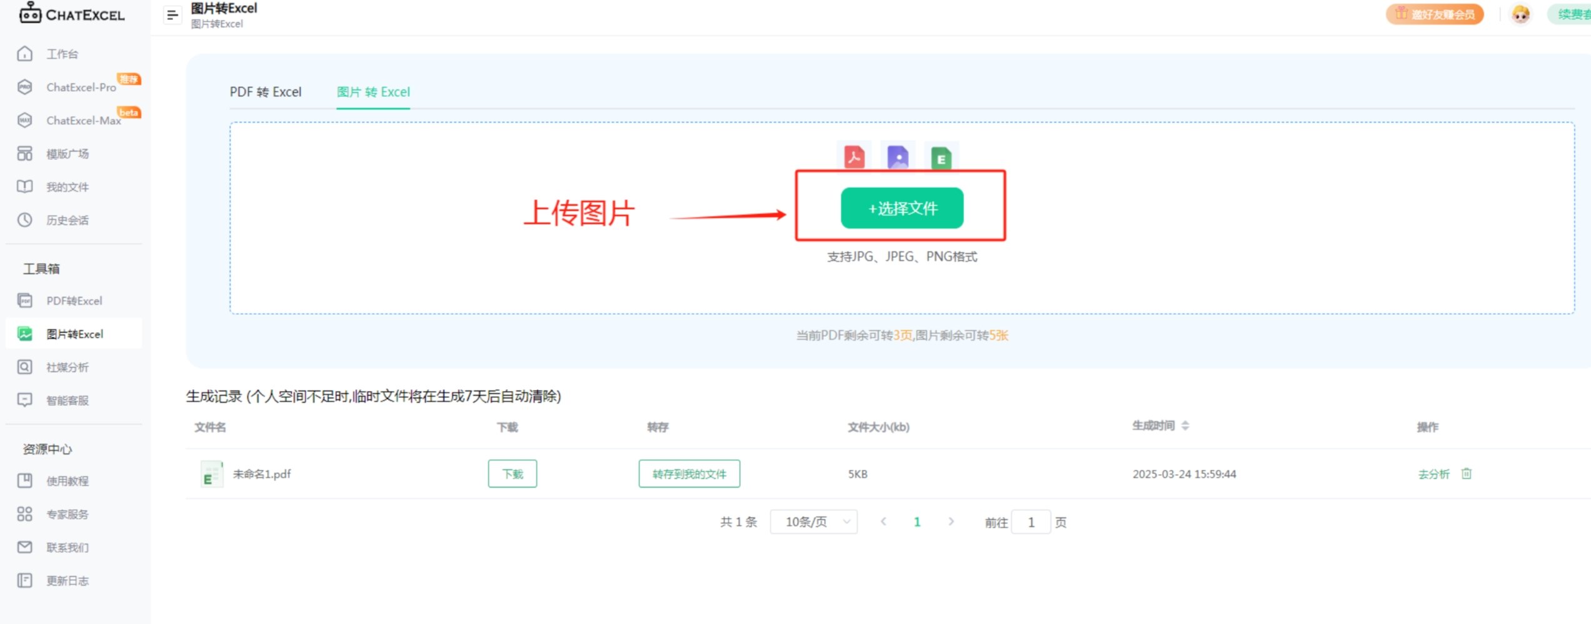Collapse the sidebar with the hamburger icon
1591x624 pixels.
coord(172,14)
